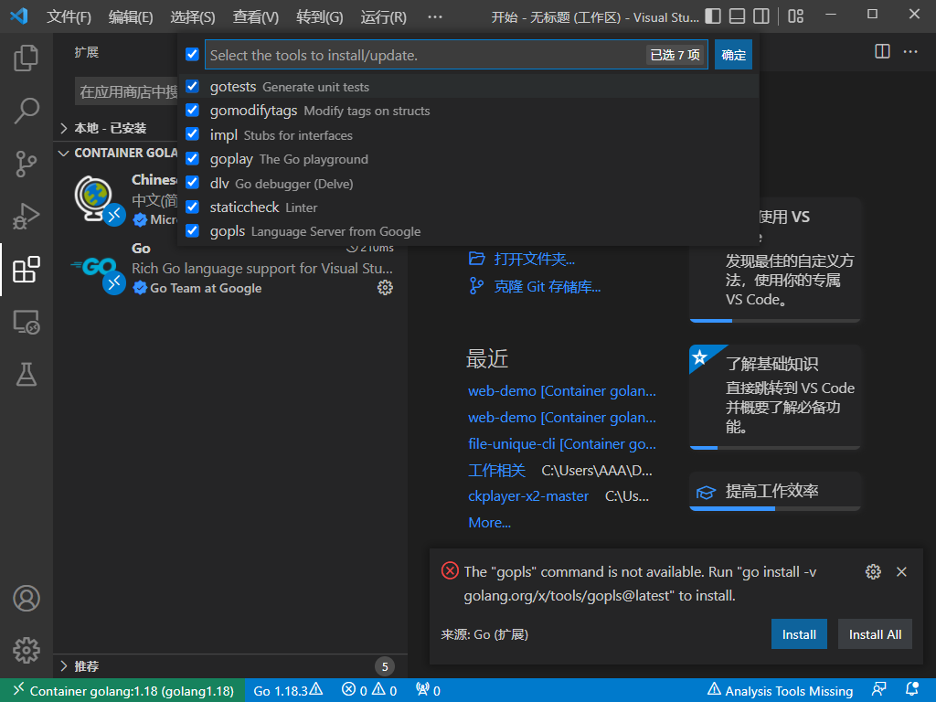Image resolution: width=936 pixels, height=702 pixels.
Task: Open editor More Actions ellipsis
Action: click(910, 51)
